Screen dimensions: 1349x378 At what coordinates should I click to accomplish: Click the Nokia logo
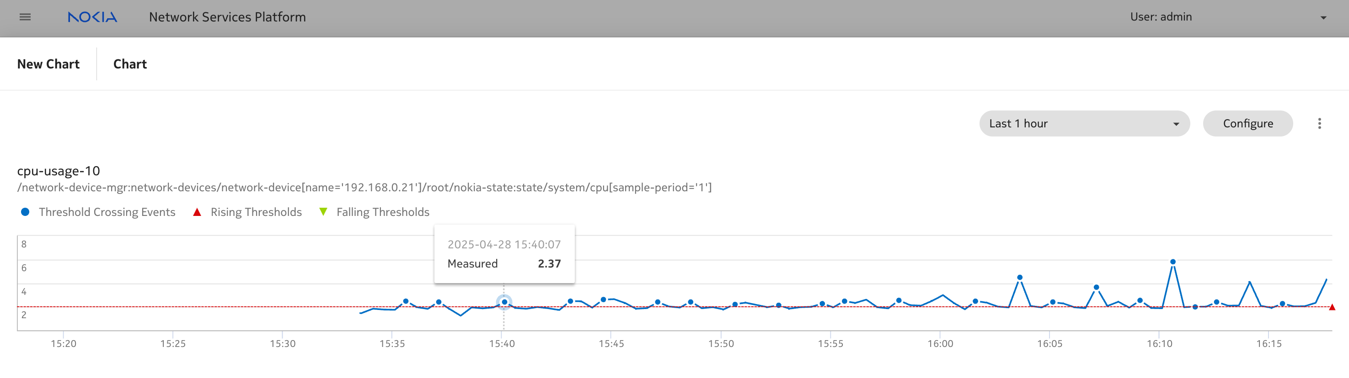coord(92,17)
